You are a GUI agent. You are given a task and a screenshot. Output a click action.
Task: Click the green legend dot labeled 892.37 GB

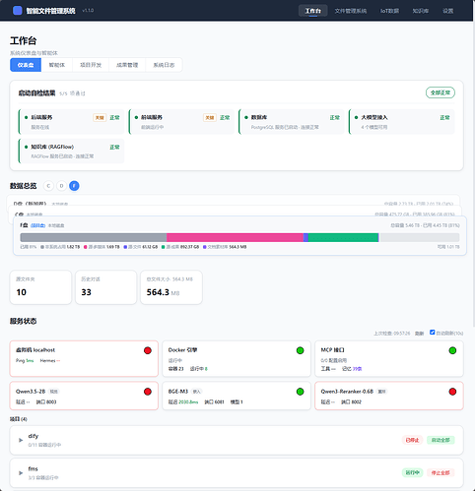click(x=164, y=247)
